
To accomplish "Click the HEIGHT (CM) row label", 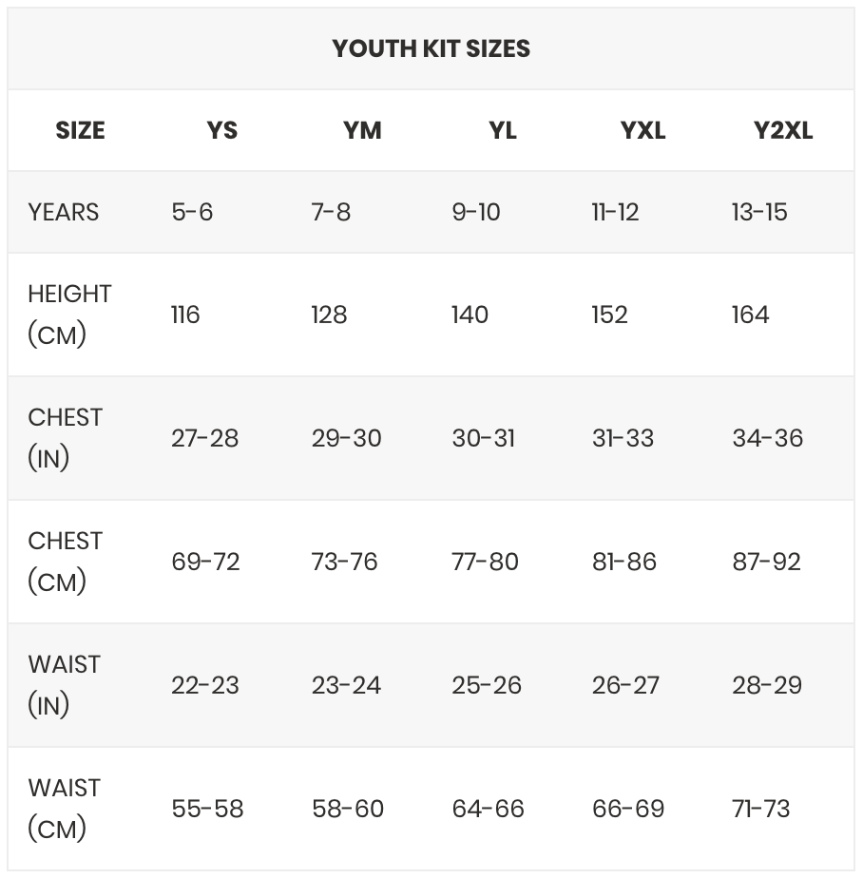I will (69, 315).
